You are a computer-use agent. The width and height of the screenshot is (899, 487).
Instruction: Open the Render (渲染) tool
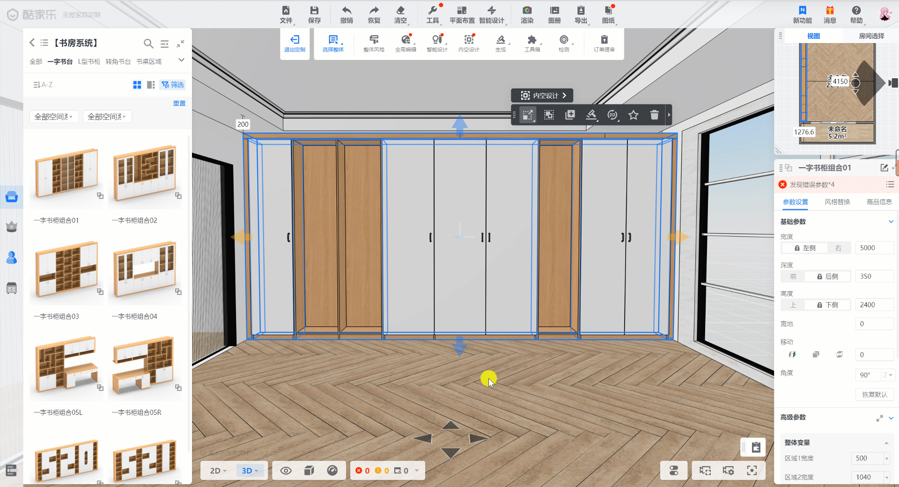pyautogui.click(x=527, y=15)
